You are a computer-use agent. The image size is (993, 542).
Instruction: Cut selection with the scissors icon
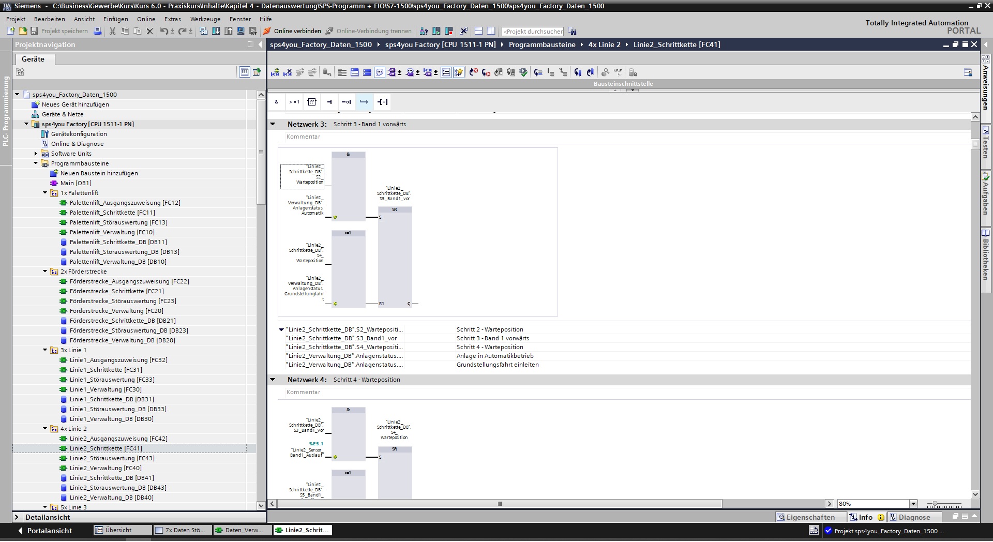coord(112,31)
